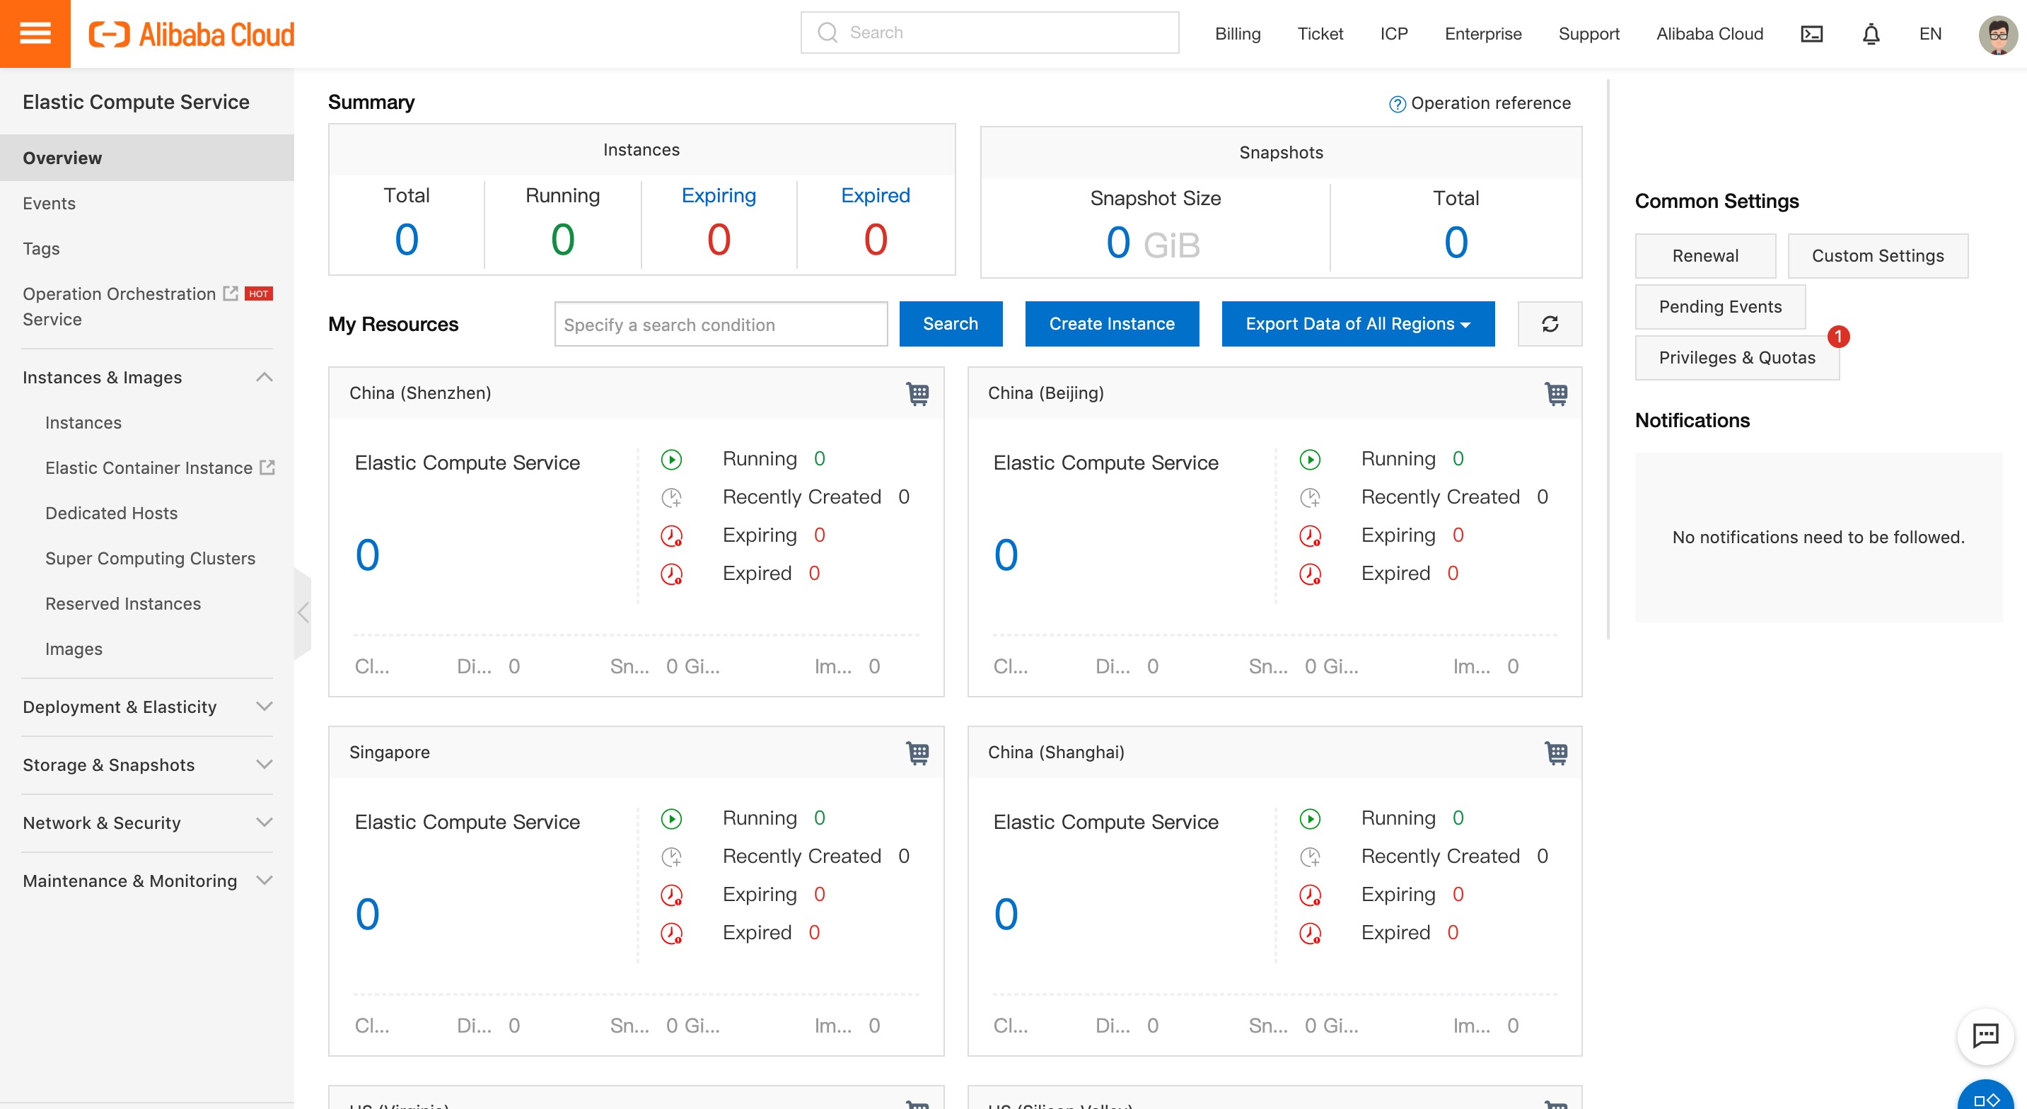Viewport: 2027px width, 1109px height.
Task: Open the user avatar profile
Action: (1998, 34)
